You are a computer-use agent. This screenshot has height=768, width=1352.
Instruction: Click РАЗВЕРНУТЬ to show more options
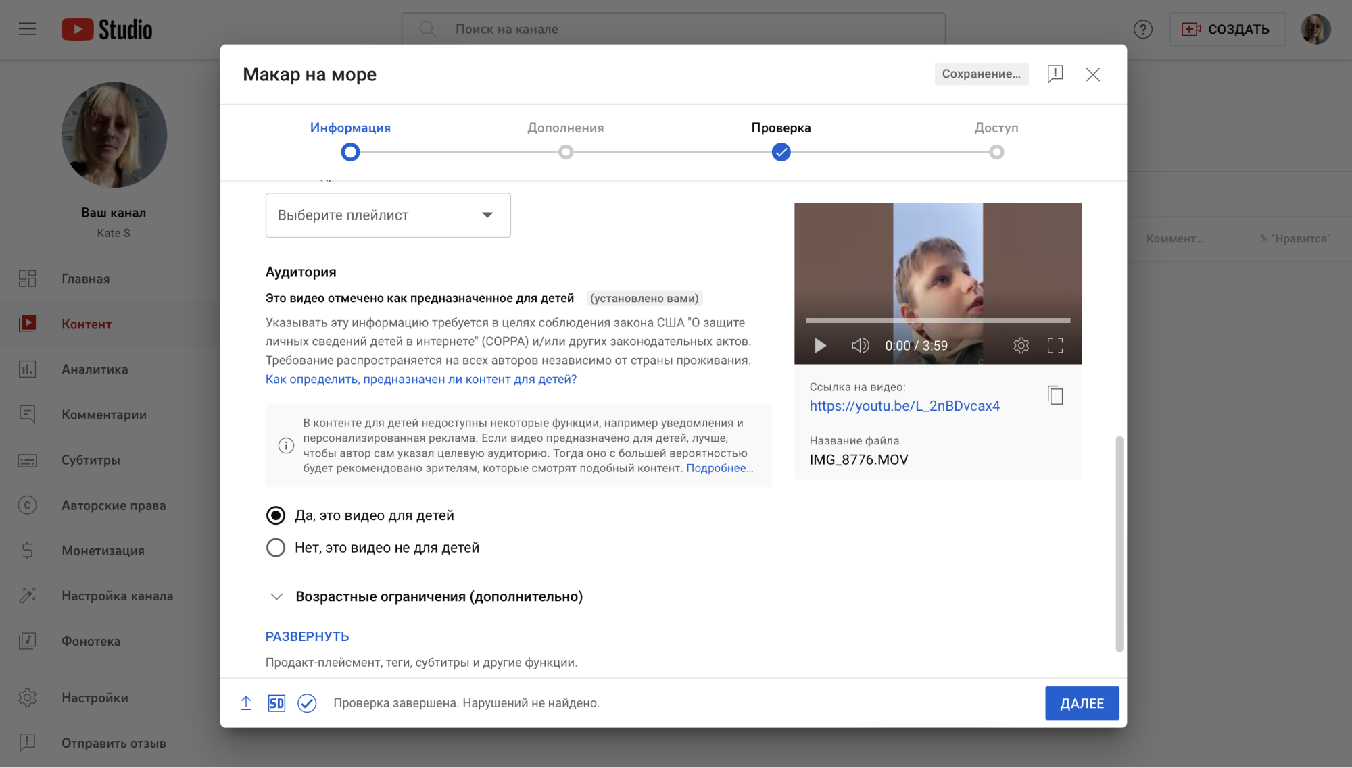coord(308,636)
